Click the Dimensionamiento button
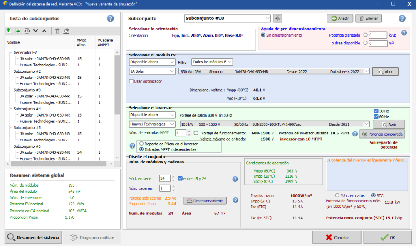 coord(205,201)
